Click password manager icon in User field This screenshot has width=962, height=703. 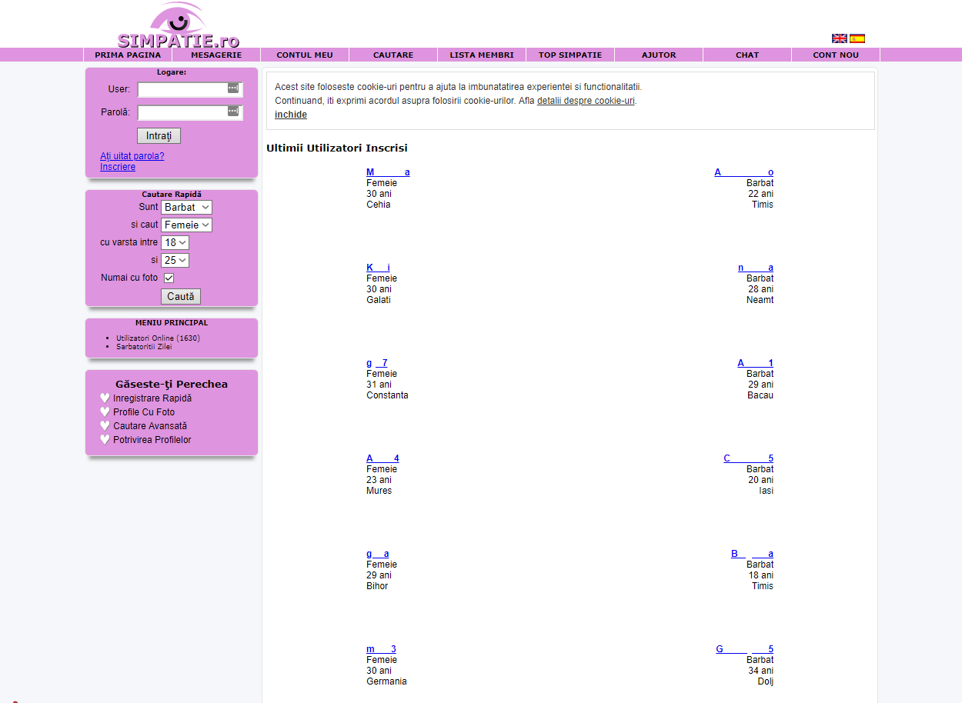tap(233, 88)
